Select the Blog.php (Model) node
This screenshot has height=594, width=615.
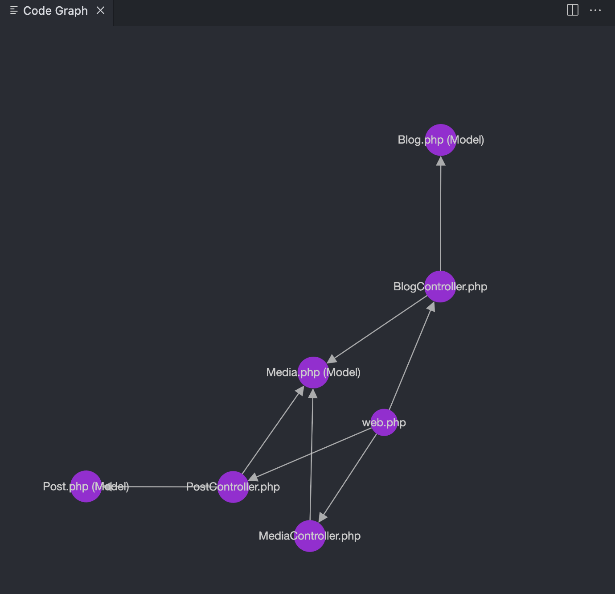(x=441, y=140)
